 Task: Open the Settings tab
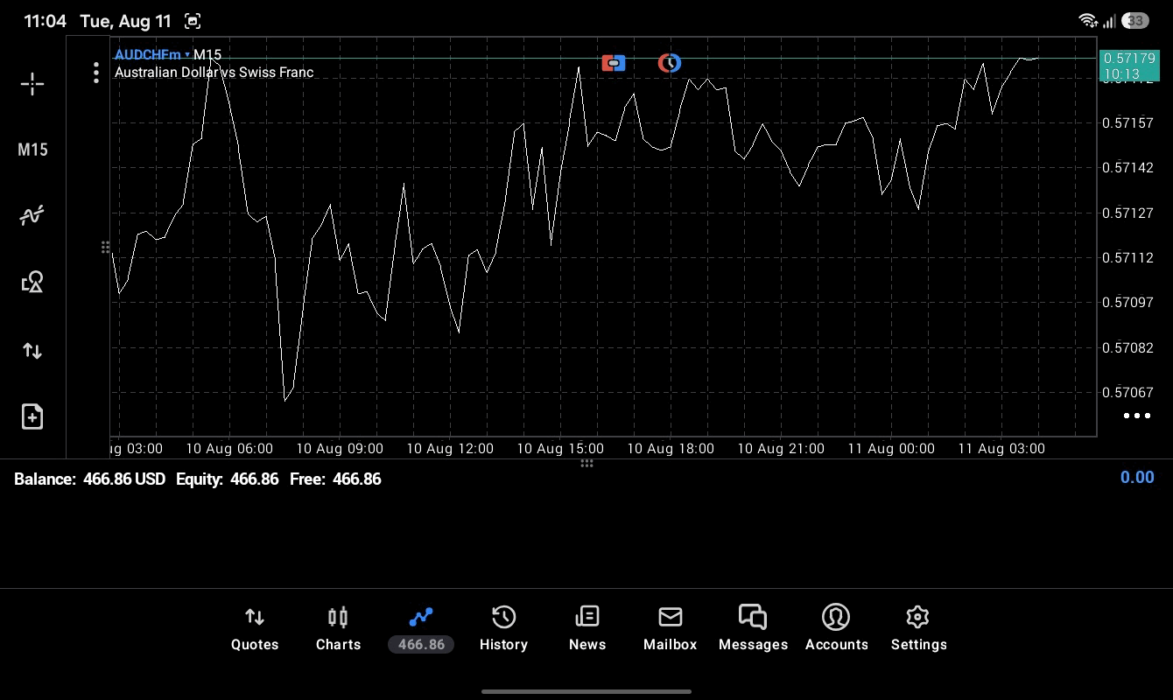click(x=918, y=629)
